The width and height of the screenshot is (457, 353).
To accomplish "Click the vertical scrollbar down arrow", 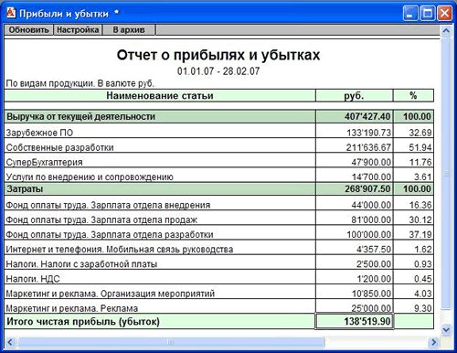I will (x=446, y=329).
